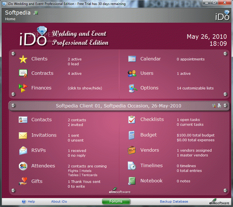Click '2 invited' under Contacts

(x=75, y=125)
